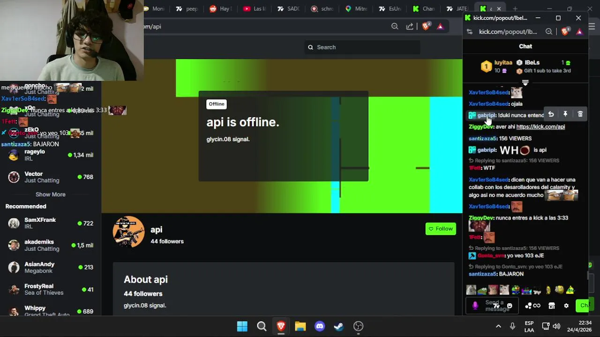Open Vector channel in sidebar

[x=51, y=177]
